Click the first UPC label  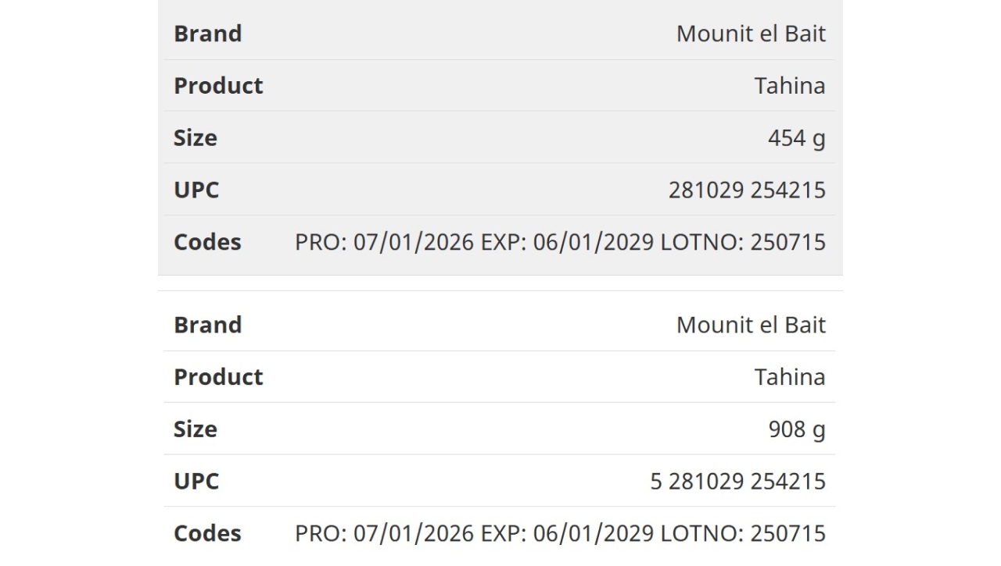(196, 190)
